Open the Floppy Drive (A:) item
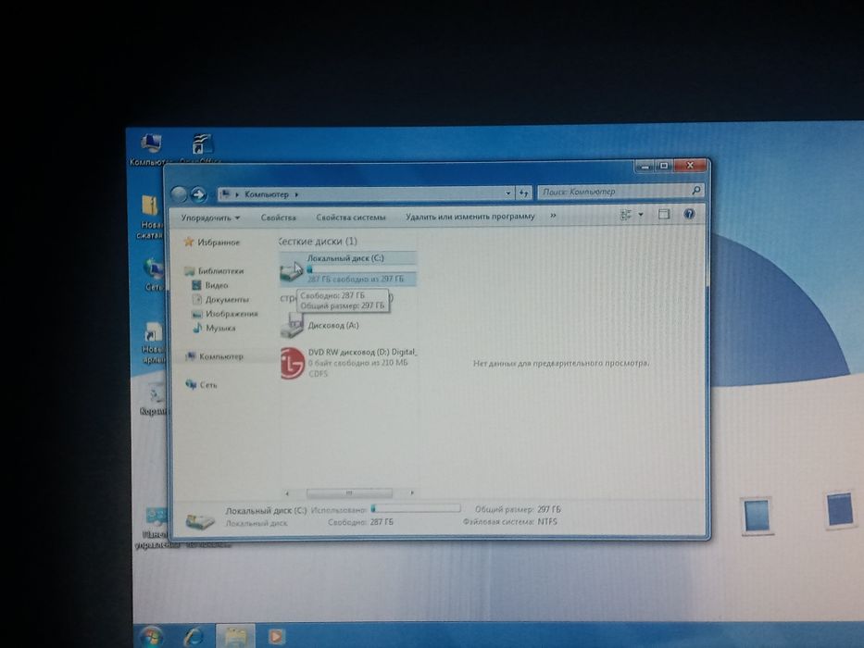Image resolution: width=864 pixels, height=648 pixels. (x=319, y=326)
